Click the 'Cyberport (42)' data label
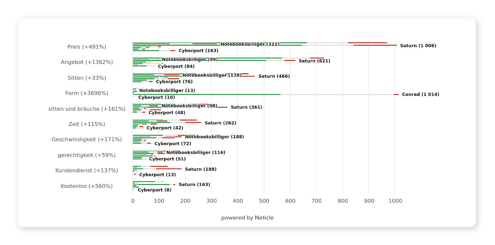Image resolution: width=495 pixels, height=245 pixels. pyautogui.click(x=165, y=128)
